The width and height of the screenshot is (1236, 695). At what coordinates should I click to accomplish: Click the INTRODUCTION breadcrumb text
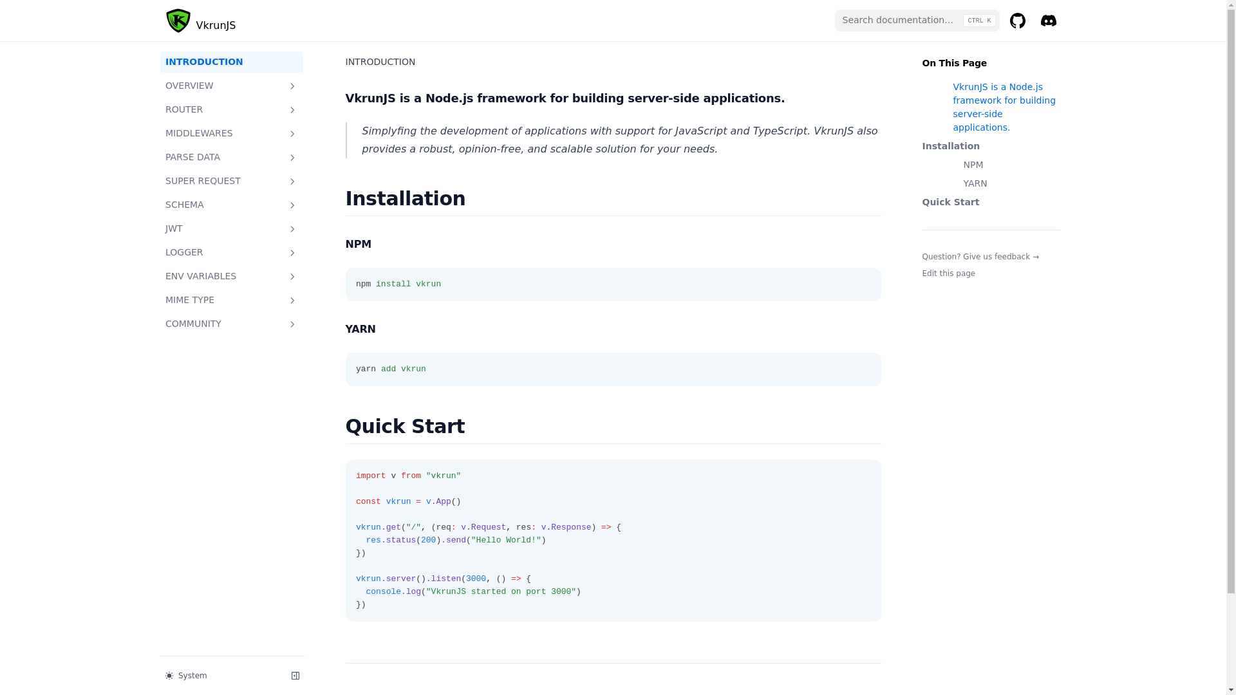coord(380,62)
